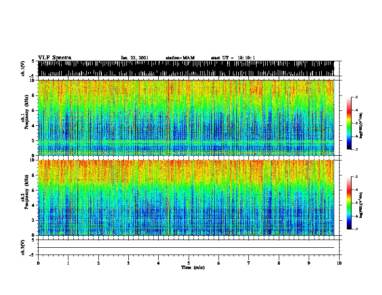Click the log(PSD) label beside ch.2 colorbar

click(361, 205)
